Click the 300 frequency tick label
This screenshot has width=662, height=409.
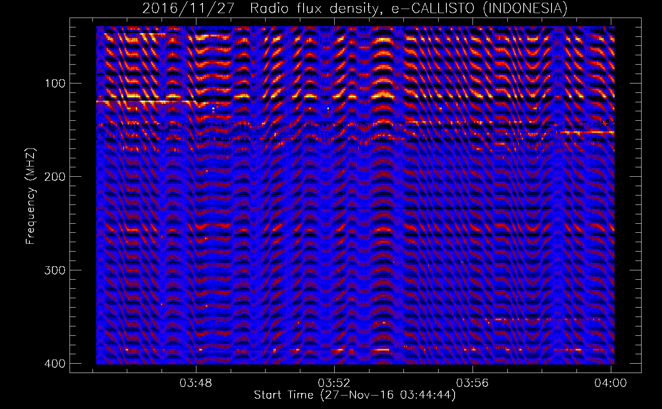click(55, 270)
